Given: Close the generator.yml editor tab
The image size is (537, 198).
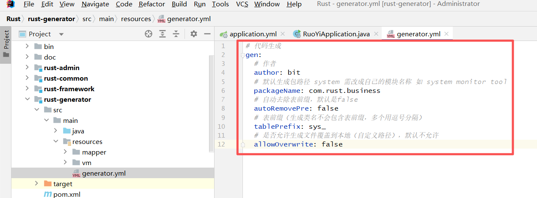Looking at the screenshot, I should click(x=446, y=34).
